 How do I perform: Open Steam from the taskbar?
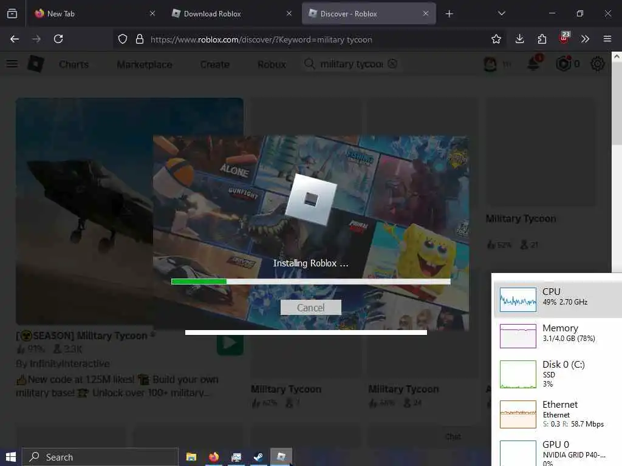pyautogui.click(x=258, y=457)
